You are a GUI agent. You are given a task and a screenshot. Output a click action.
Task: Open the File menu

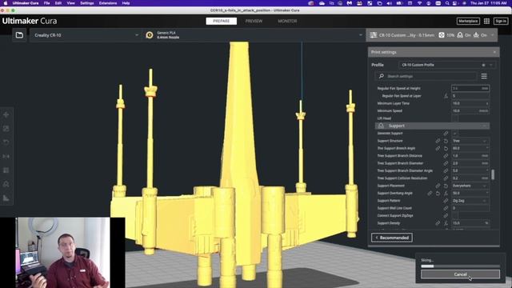point(46,3)
